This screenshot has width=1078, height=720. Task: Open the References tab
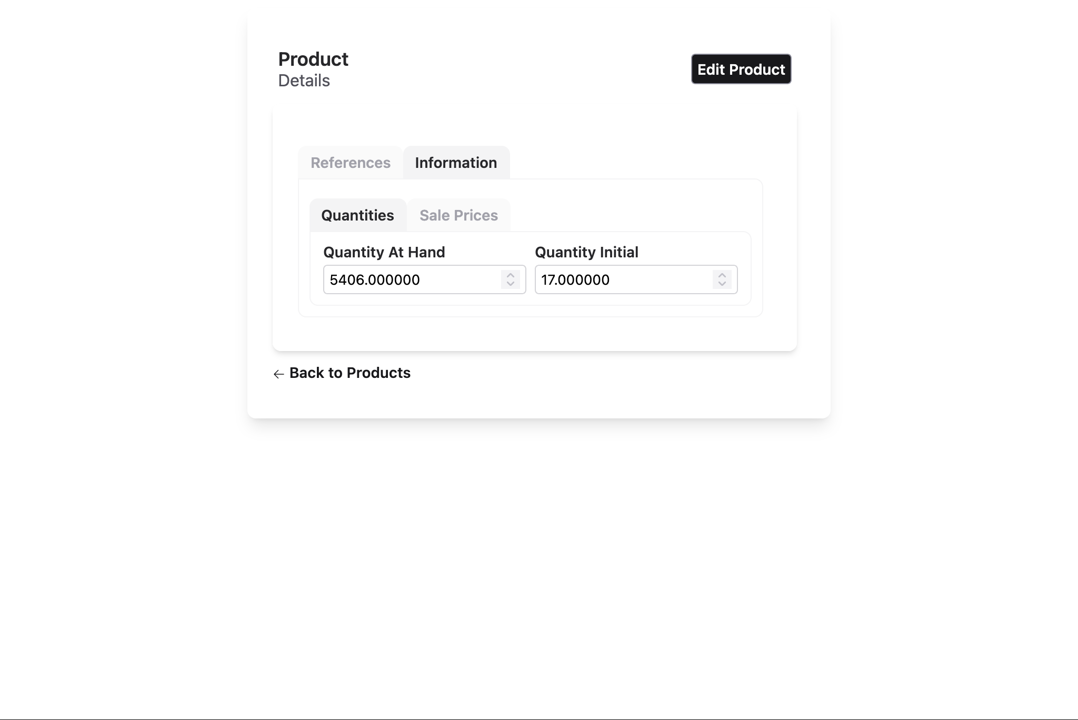click(351, 163)
